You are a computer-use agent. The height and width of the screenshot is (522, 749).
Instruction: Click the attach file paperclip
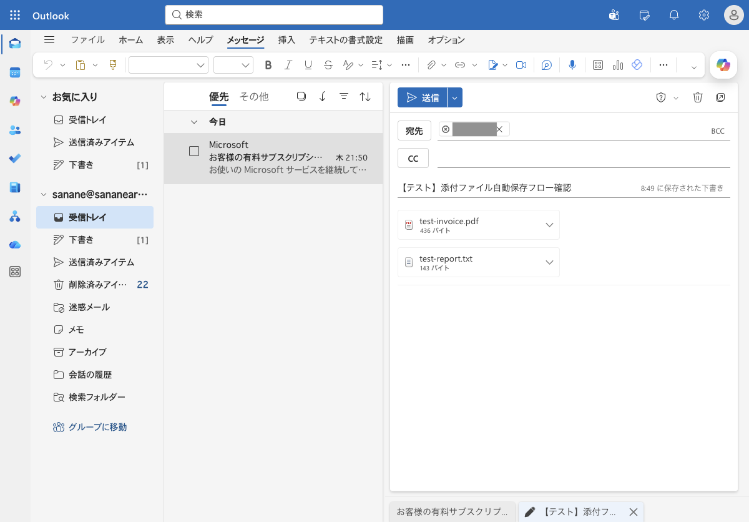431,65
